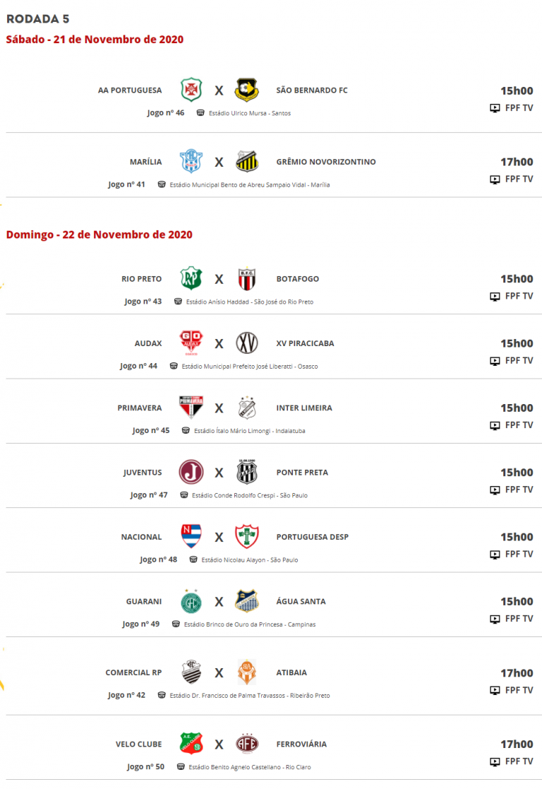Select Estádio Nicolau Alayon stadium text
Image resolution: width=542 pixels, height=789 pixels.
pyautogui.click(x=249, y=560)
